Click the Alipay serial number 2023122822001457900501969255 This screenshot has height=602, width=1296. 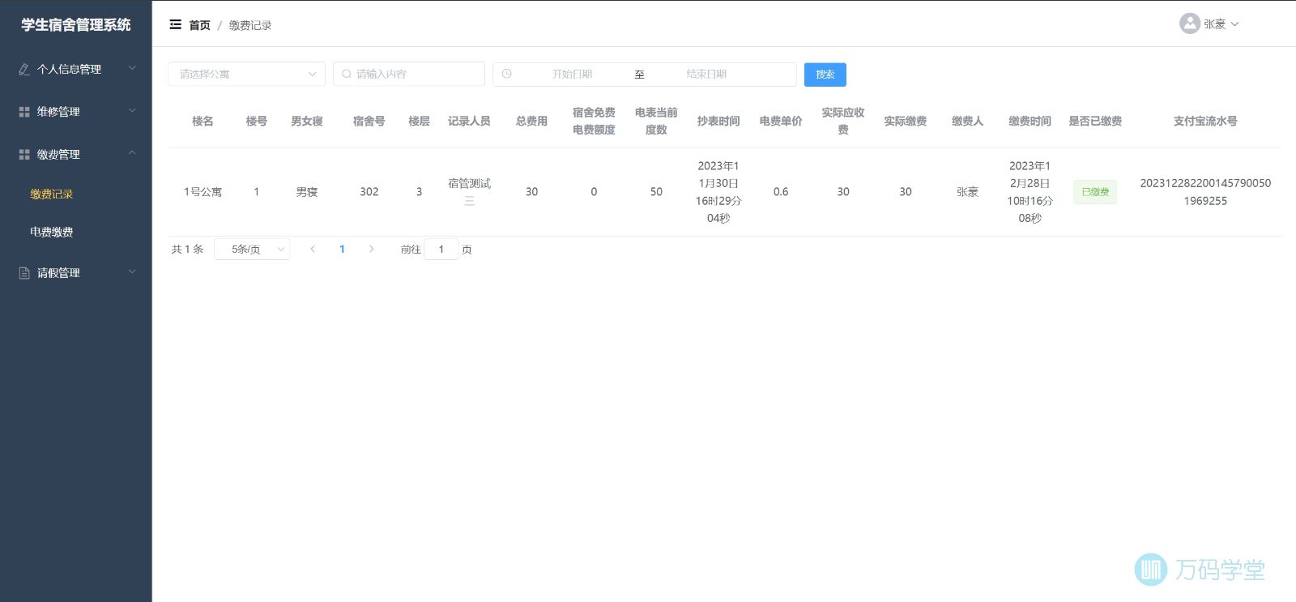[1205, 192]
